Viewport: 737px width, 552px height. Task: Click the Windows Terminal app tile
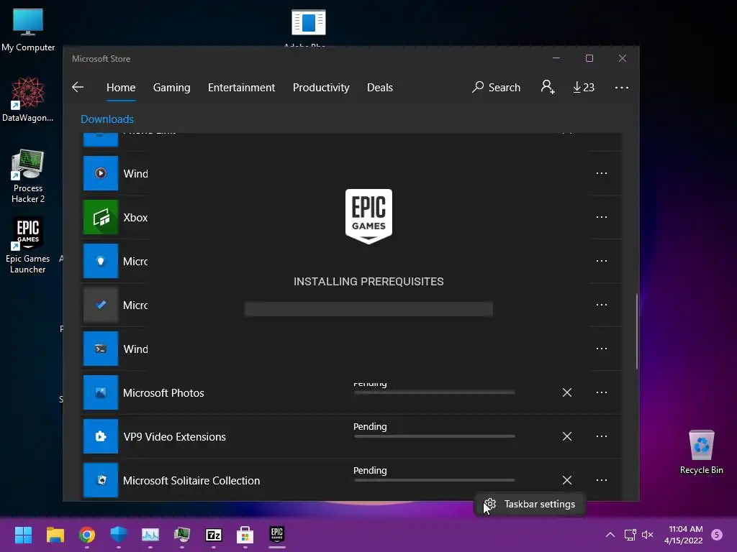(x=101, y=349)
